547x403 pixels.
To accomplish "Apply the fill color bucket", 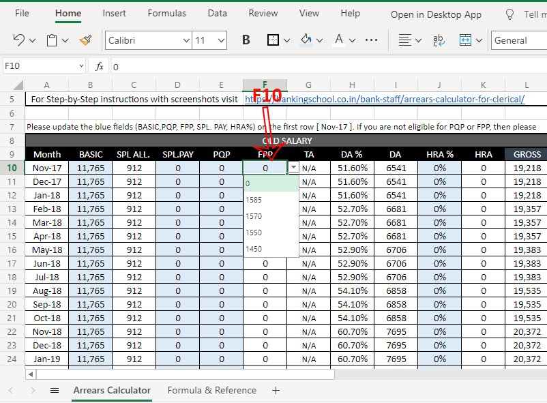I will [306, 40].
